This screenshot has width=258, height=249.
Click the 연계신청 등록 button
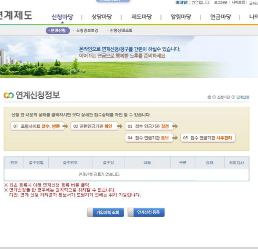[x=146, y=212]
